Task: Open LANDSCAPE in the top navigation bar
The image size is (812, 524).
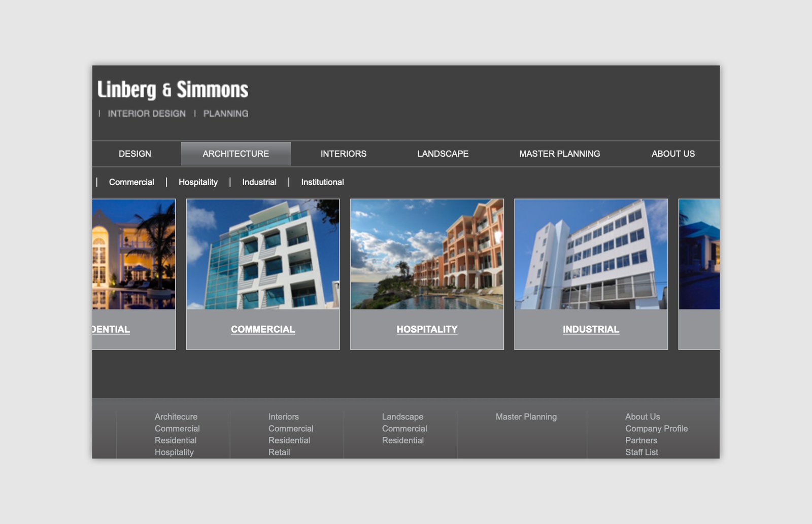Action: (x=443, y=154)
